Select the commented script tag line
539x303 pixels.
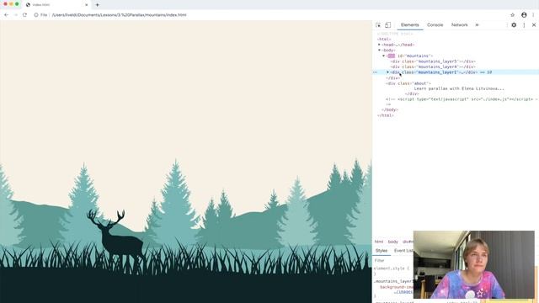coord(461,99)
